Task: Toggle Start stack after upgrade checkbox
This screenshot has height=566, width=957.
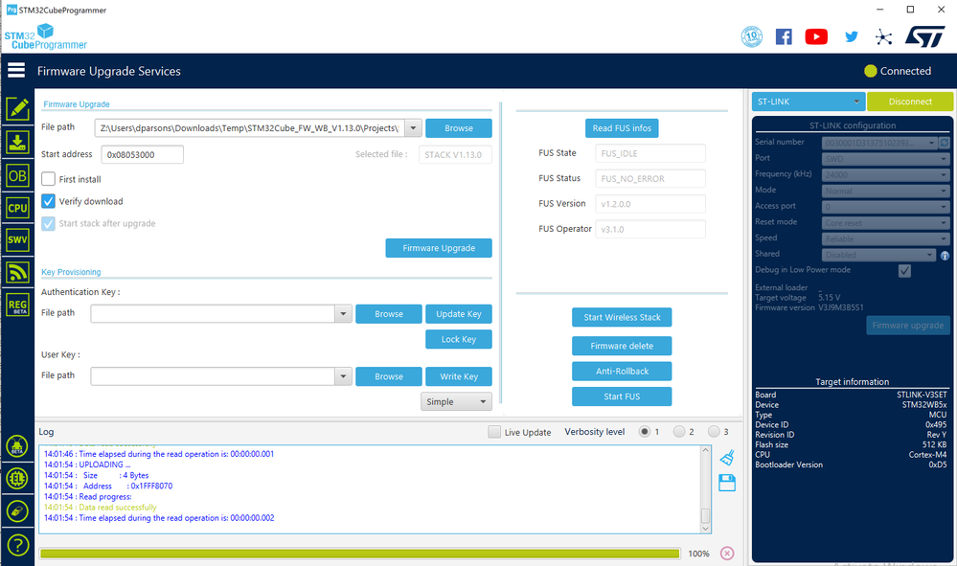Action: pos(48,223)
